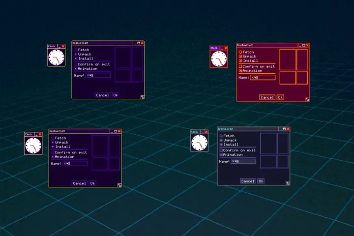Minimize the red-themed Clock window

221,48
